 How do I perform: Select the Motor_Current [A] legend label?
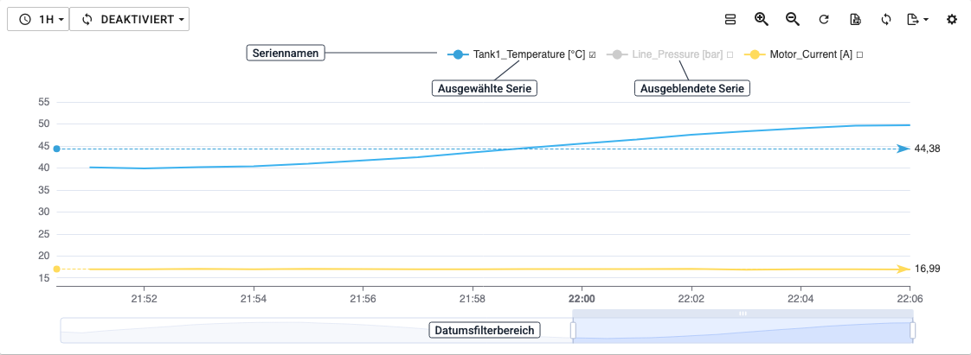811,54
